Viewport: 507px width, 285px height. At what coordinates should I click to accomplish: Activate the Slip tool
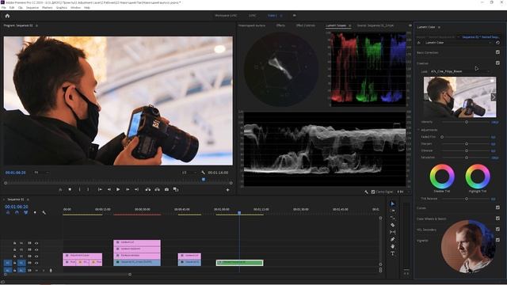(393, 232)
